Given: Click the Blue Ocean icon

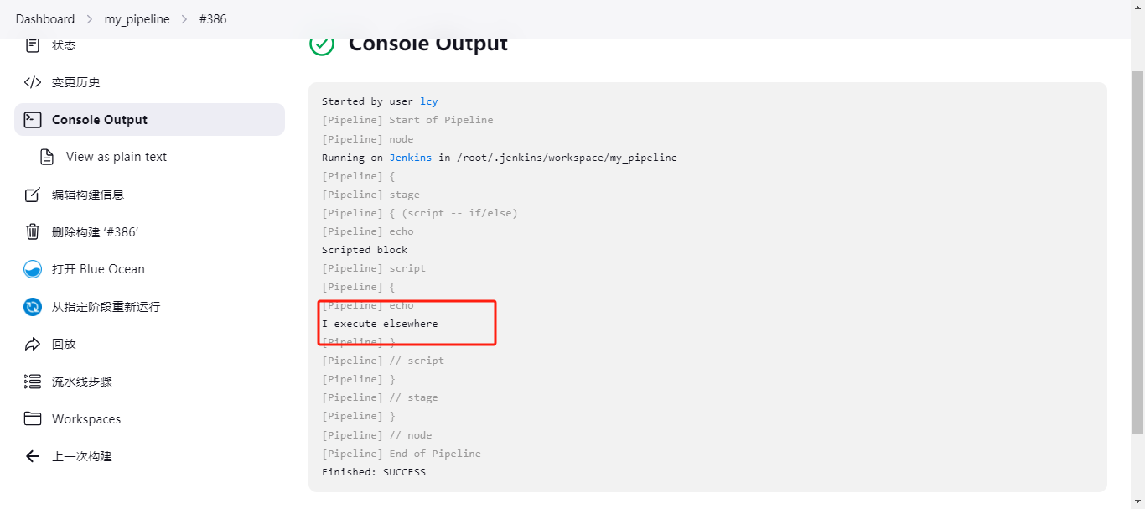Looking at the screenshot, I should (x=33, y=269).
